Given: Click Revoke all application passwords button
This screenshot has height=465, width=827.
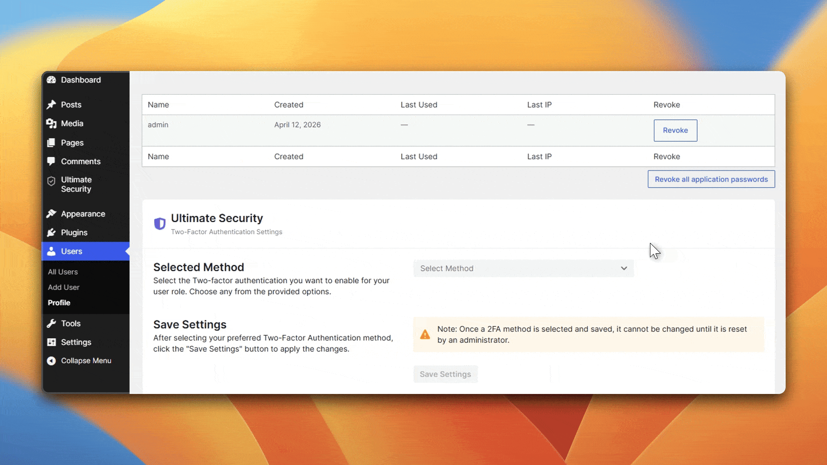Looking at the screenshot, I should [711, 179].
